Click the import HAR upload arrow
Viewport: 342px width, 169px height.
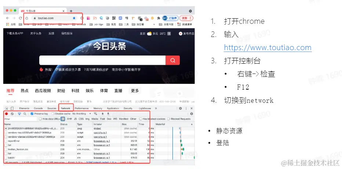coord(102,113)
